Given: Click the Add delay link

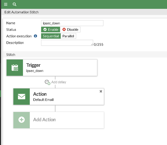Looking at the screenshot, I should [x=59, y=82].
